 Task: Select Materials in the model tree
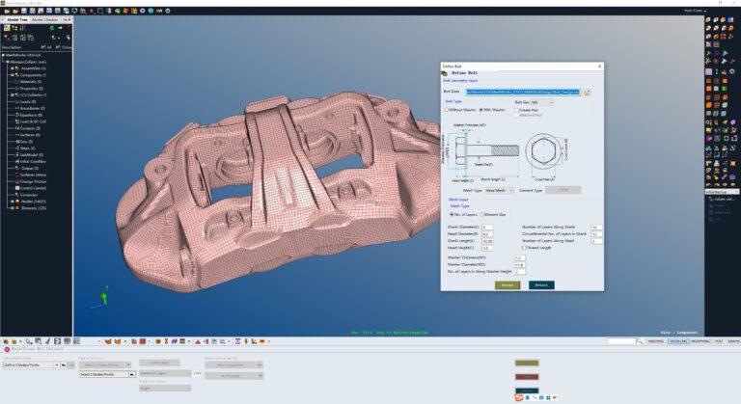pyautogui.click(x=31, y=82)
